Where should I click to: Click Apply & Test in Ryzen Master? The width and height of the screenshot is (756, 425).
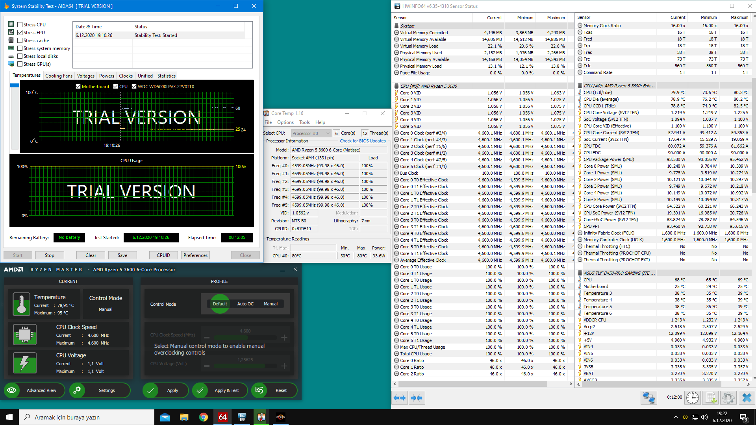[x=220, y=390]
